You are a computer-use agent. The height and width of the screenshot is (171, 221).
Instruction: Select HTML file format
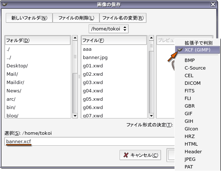click(x=198, y=144)
